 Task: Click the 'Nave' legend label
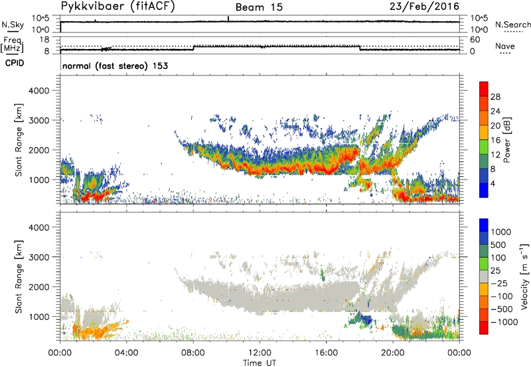[504, 46]
